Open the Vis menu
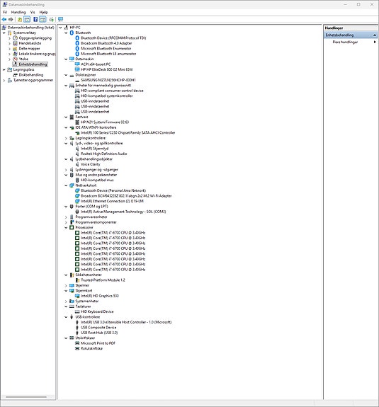The image size is (379, 407). [33, 12]
